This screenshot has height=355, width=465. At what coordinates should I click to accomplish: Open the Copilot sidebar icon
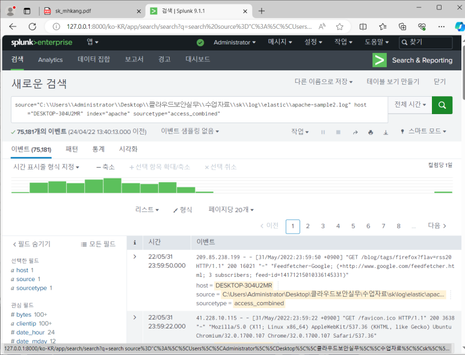(460, 26)
